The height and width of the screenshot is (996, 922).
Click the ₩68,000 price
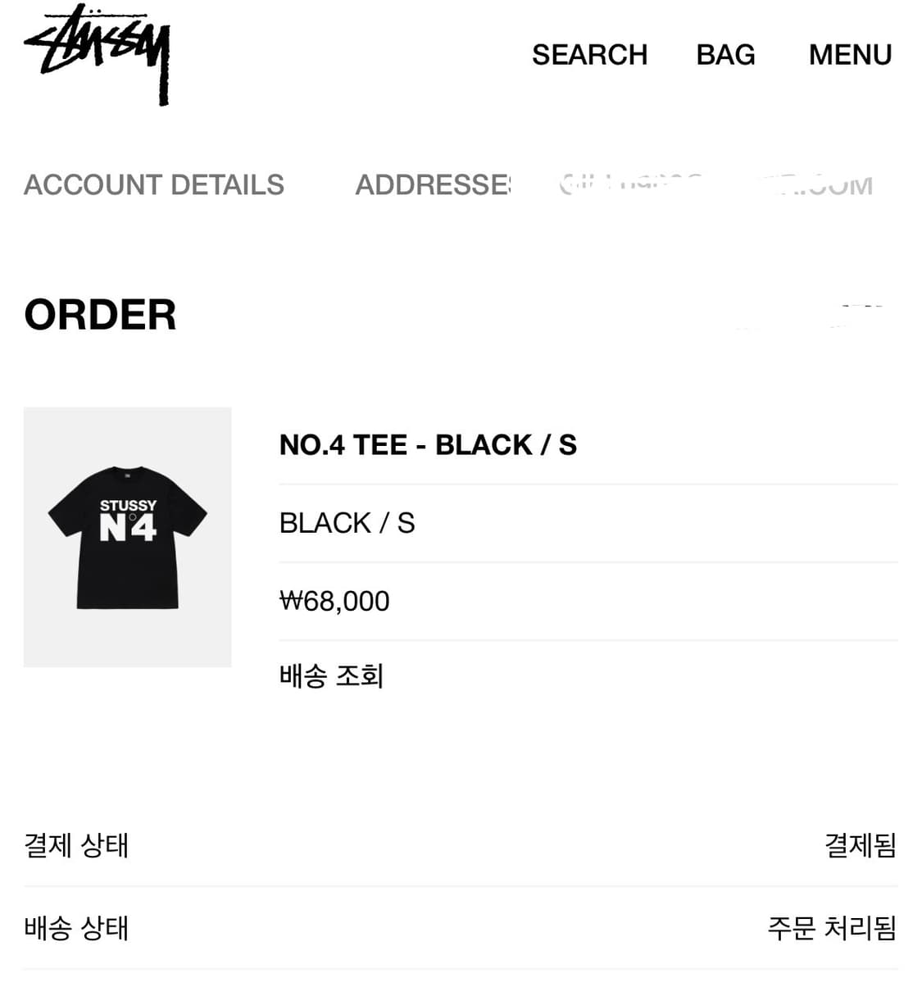334,601
